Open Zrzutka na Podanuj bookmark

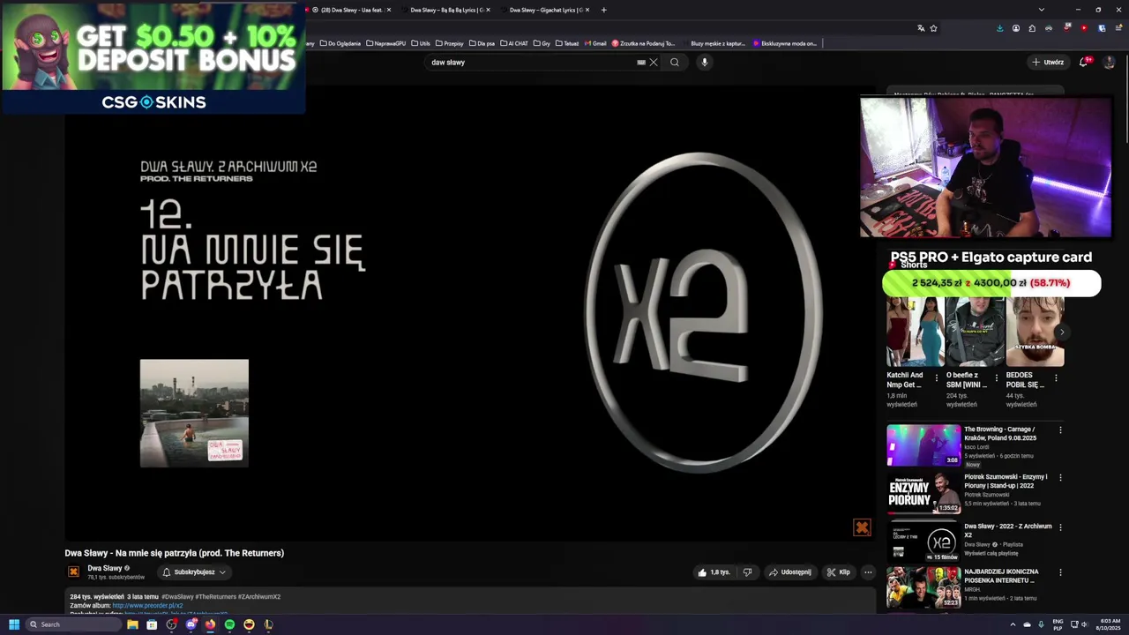tap(644, 43)
